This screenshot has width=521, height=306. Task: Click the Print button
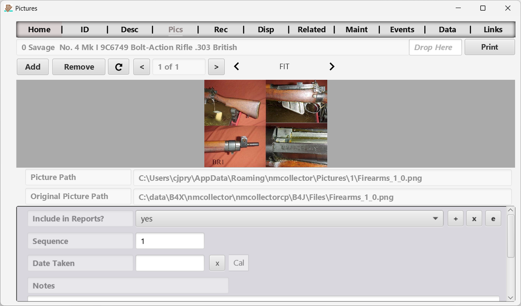(x=490, y=47)
